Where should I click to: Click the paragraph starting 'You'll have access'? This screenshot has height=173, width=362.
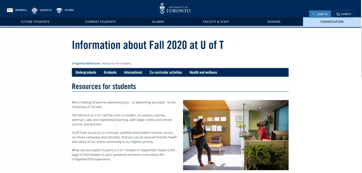124,137
